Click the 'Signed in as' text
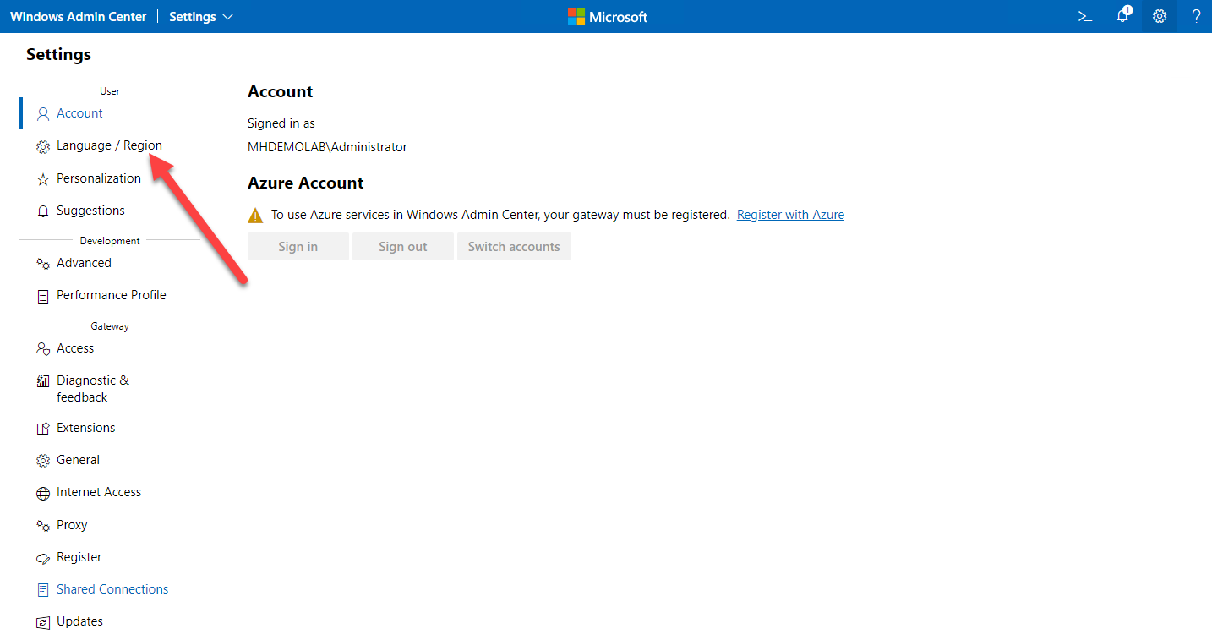Image resolution: width=1212 pixels, height=640 pixels. coord(281,123)
